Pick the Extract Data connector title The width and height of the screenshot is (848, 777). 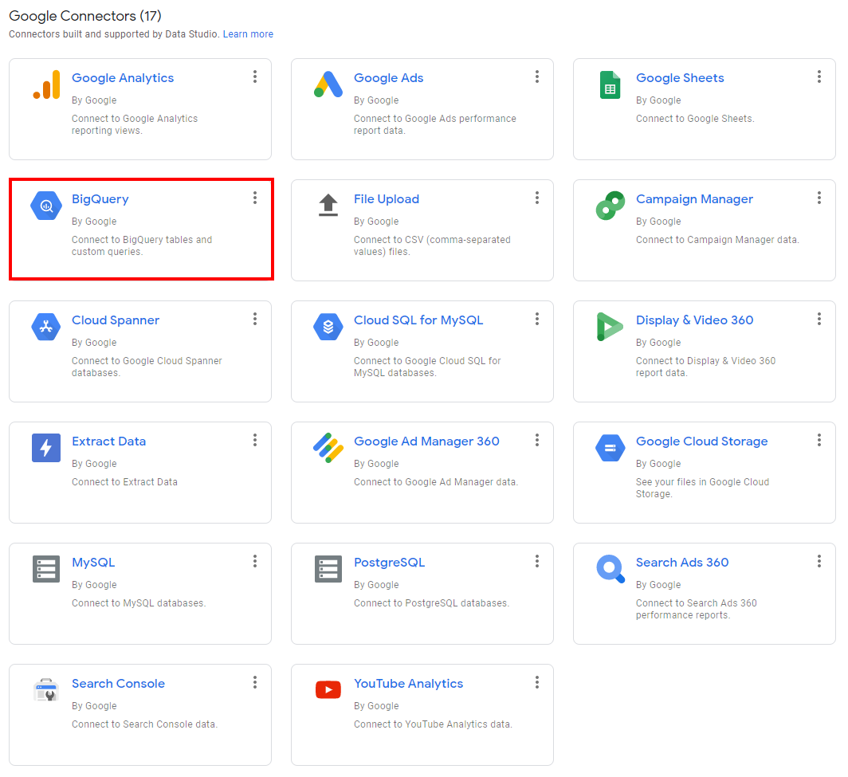click(108, 441)
